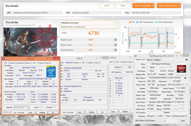The height and width of the screenshot is (126, 191).
Task: Click Validate in Mainboard CPU-Z window
Action: (91, 112)
